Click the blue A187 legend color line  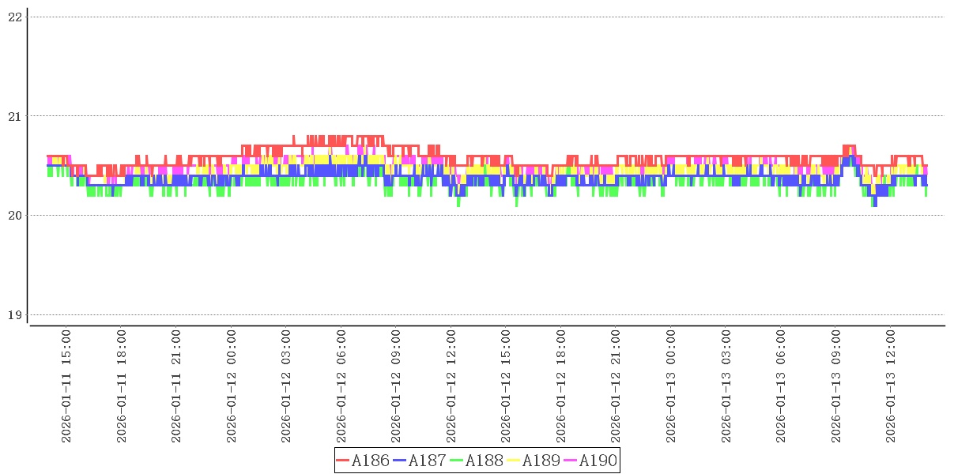coord(399,461)
